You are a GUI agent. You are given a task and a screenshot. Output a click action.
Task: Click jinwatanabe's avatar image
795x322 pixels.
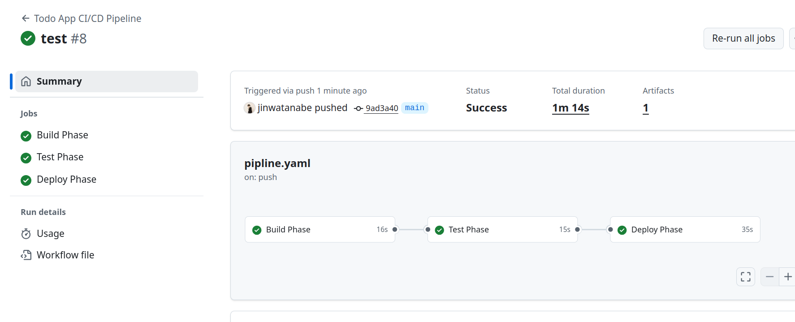(x=250, y=108)
